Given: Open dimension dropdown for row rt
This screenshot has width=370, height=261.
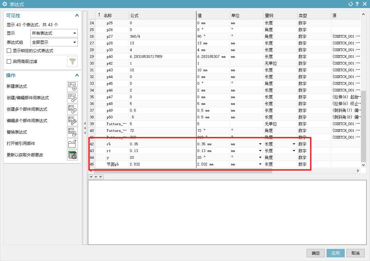Looking at the screenshot, I should (x=294, y=151).
